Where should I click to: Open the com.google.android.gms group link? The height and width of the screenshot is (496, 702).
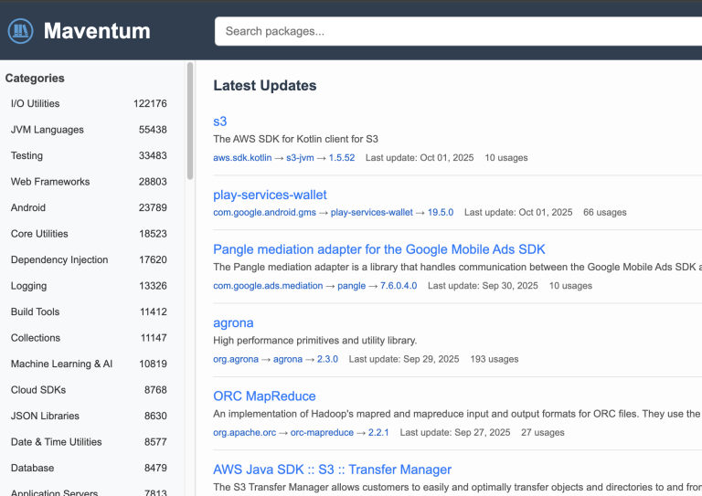click(264, 213)
